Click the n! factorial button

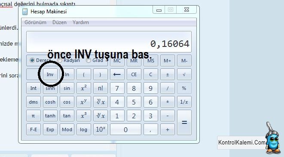click(101, 88)
